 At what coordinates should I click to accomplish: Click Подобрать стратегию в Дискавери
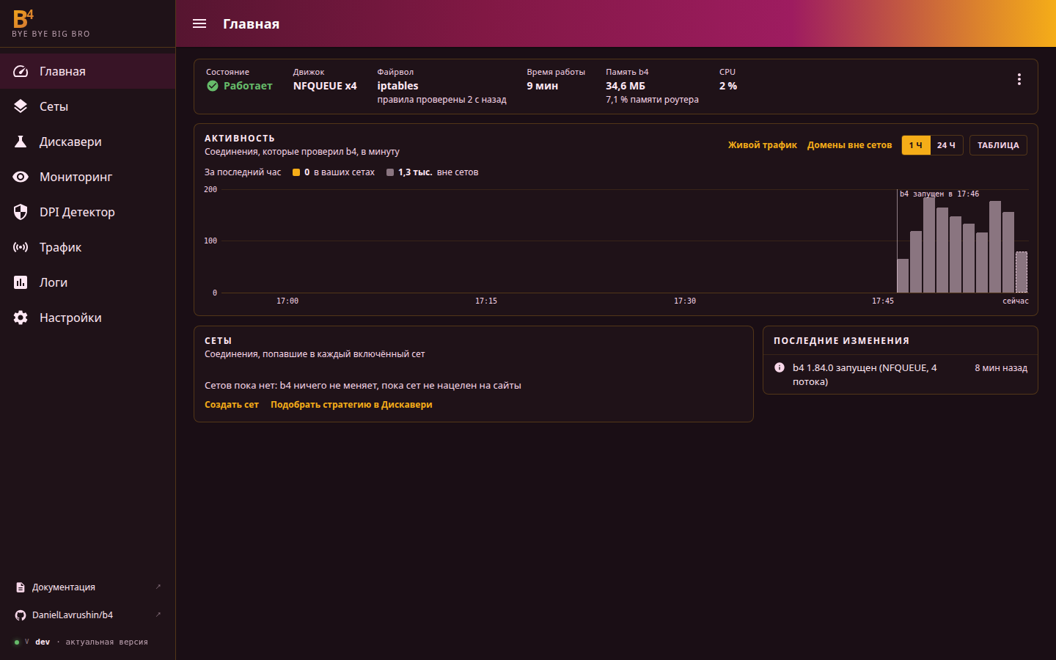coord(351,405)
